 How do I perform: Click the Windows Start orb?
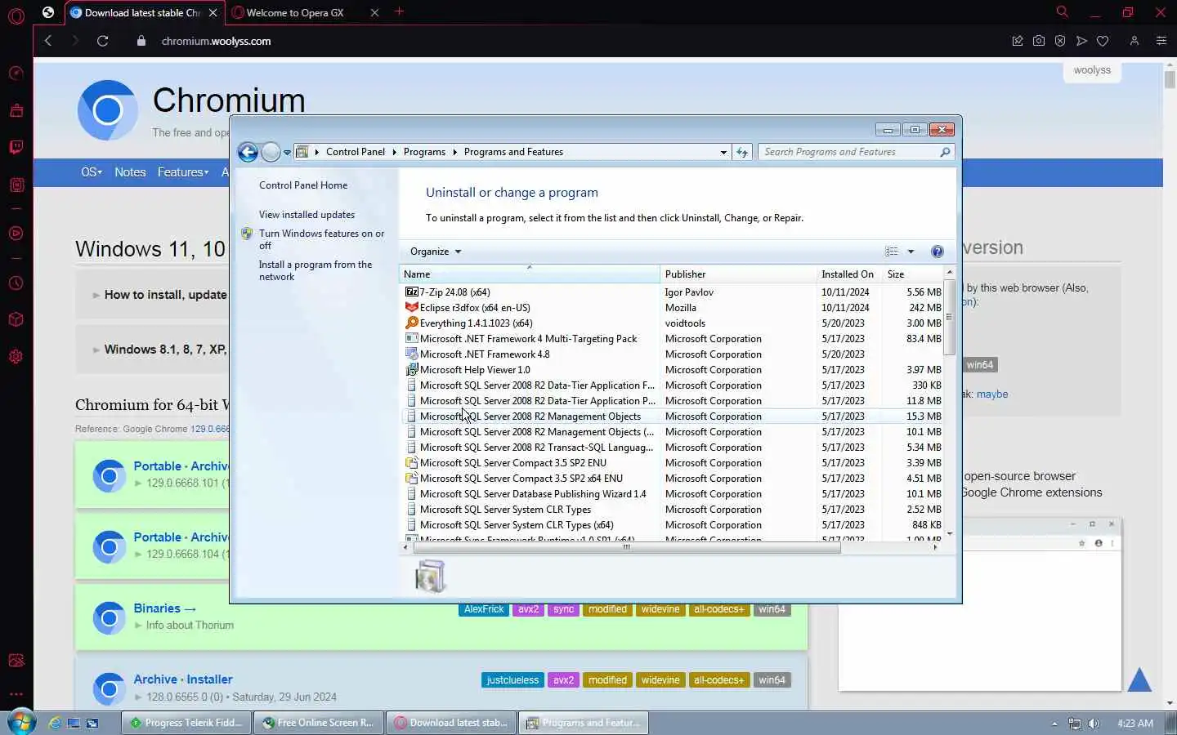click(20, 723)
